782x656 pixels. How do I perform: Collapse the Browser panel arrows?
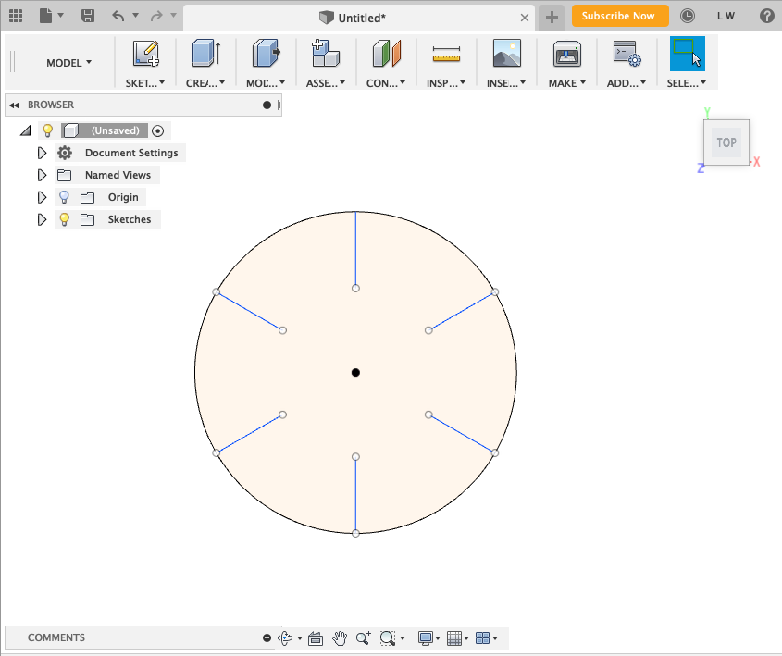pyautogui.click(x=14, y=105)
